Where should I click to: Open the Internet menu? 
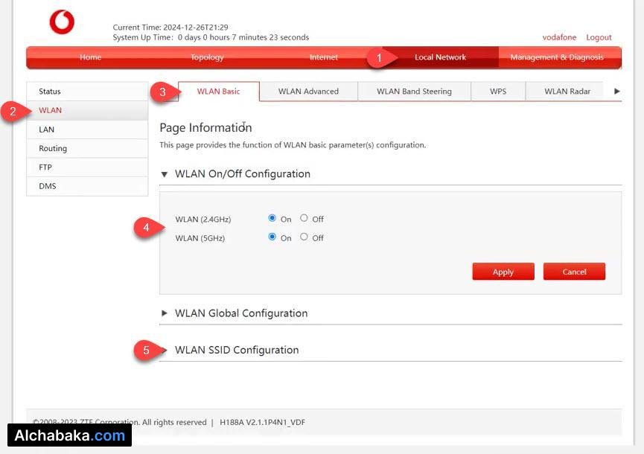(323, 57)
